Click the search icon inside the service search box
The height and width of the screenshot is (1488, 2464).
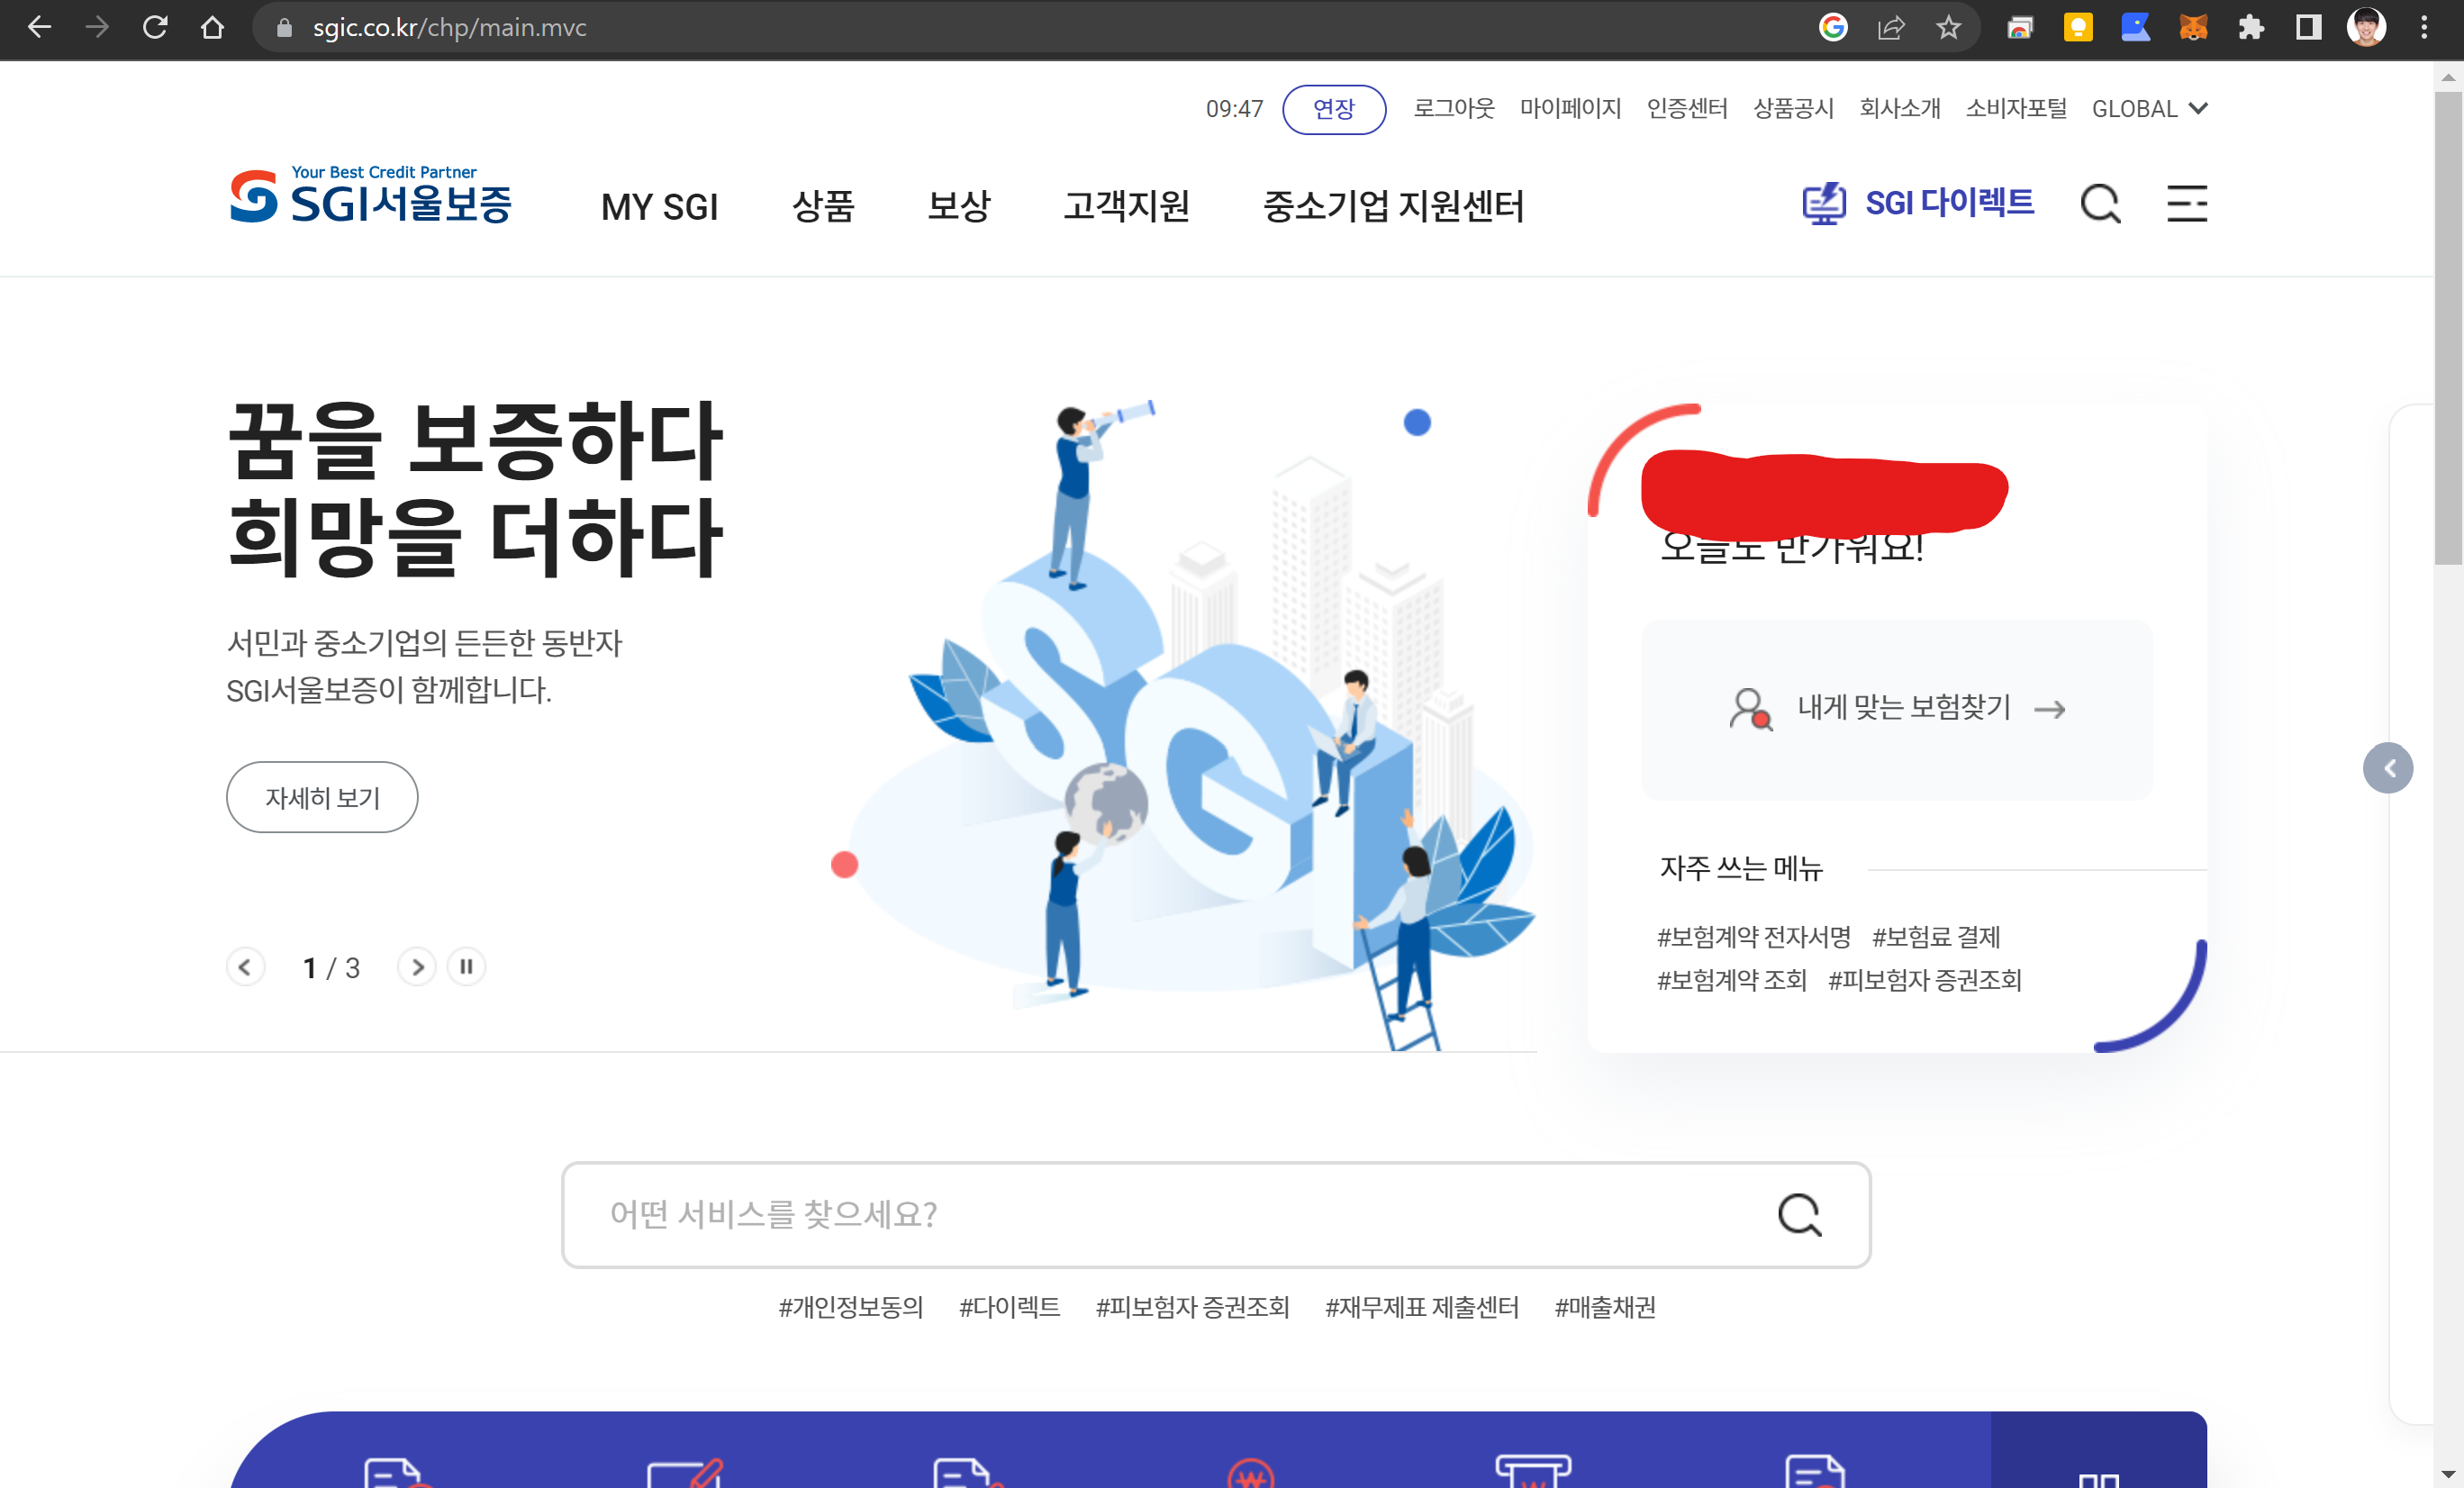coord(1799,1215)
